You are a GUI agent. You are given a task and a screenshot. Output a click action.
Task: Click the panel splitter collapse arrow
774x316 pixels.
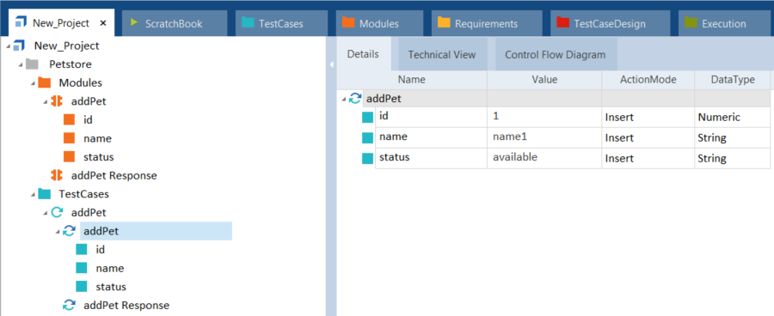[332, 64]
